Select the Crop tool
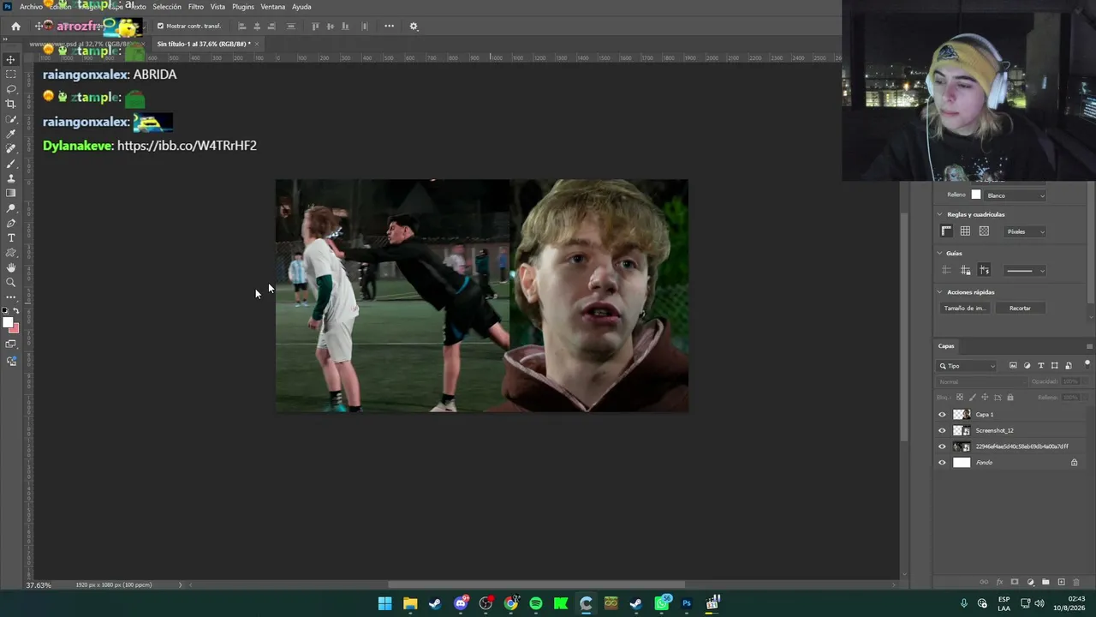The image size is (1096, 617). click(11, 104)
